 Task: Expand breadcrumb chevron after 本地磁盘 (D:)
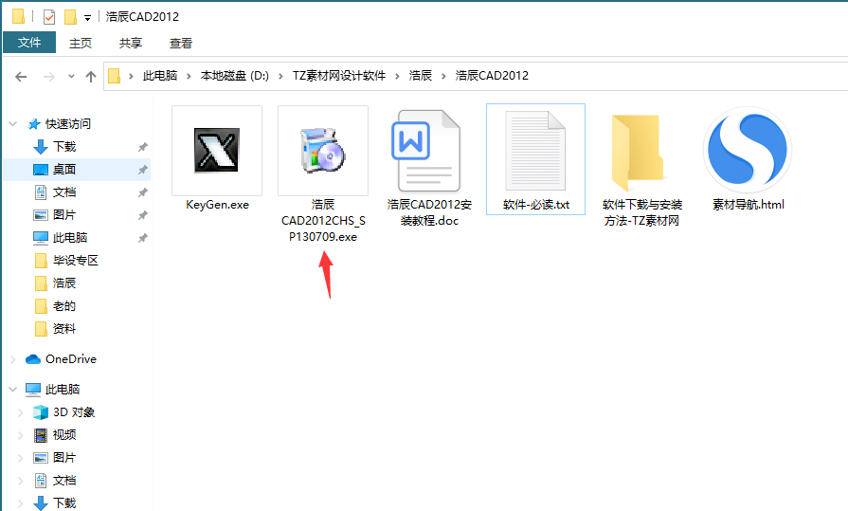pyautogui.click(x=280, y=77)
